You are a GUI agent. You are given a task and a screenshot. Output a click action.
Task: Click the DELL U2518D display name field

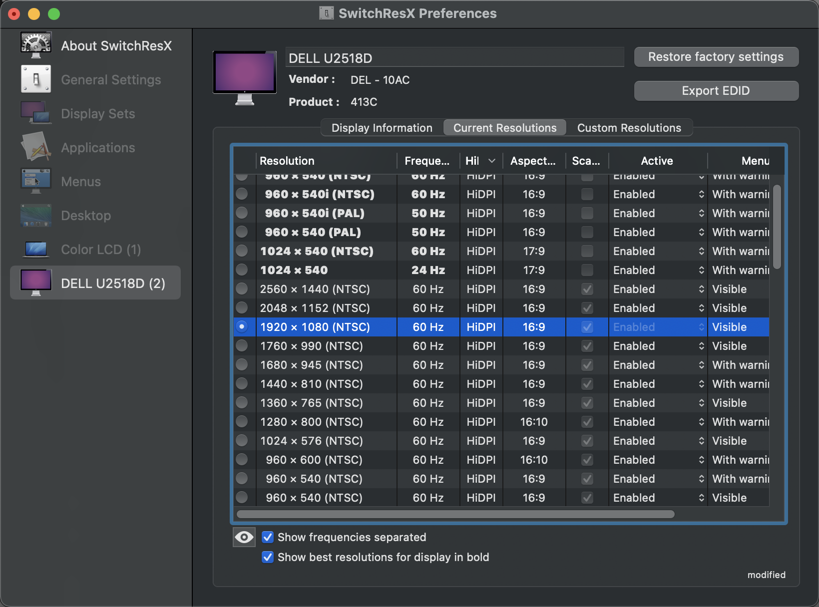[455, 58]
